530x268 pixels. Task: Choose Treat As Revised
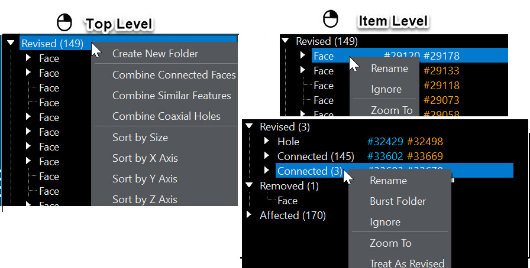click(x=407, y=263)
